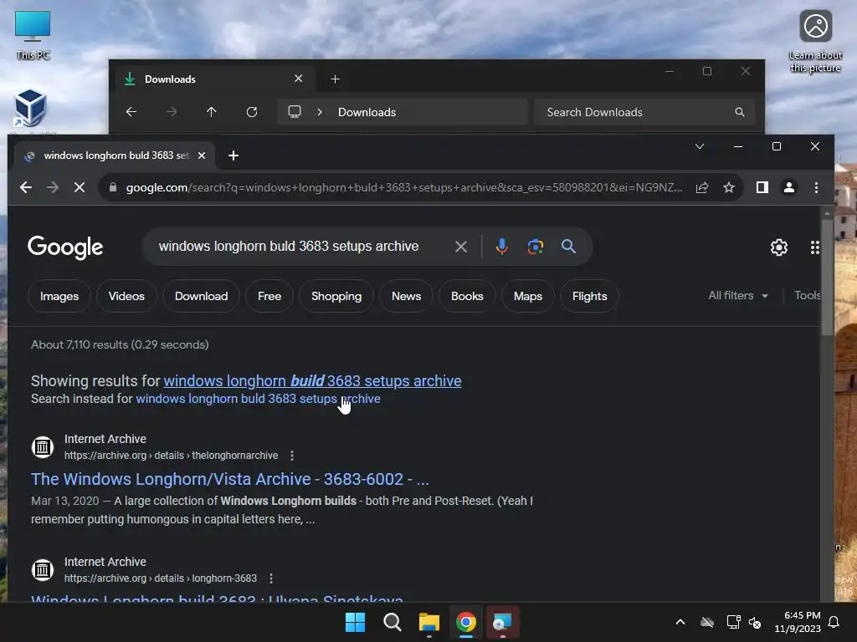The height and width of the screenshot is (642, 857).
Task: Expand Downloads breadcrumb chevron in File Explorer
Action: coord(320,112)
